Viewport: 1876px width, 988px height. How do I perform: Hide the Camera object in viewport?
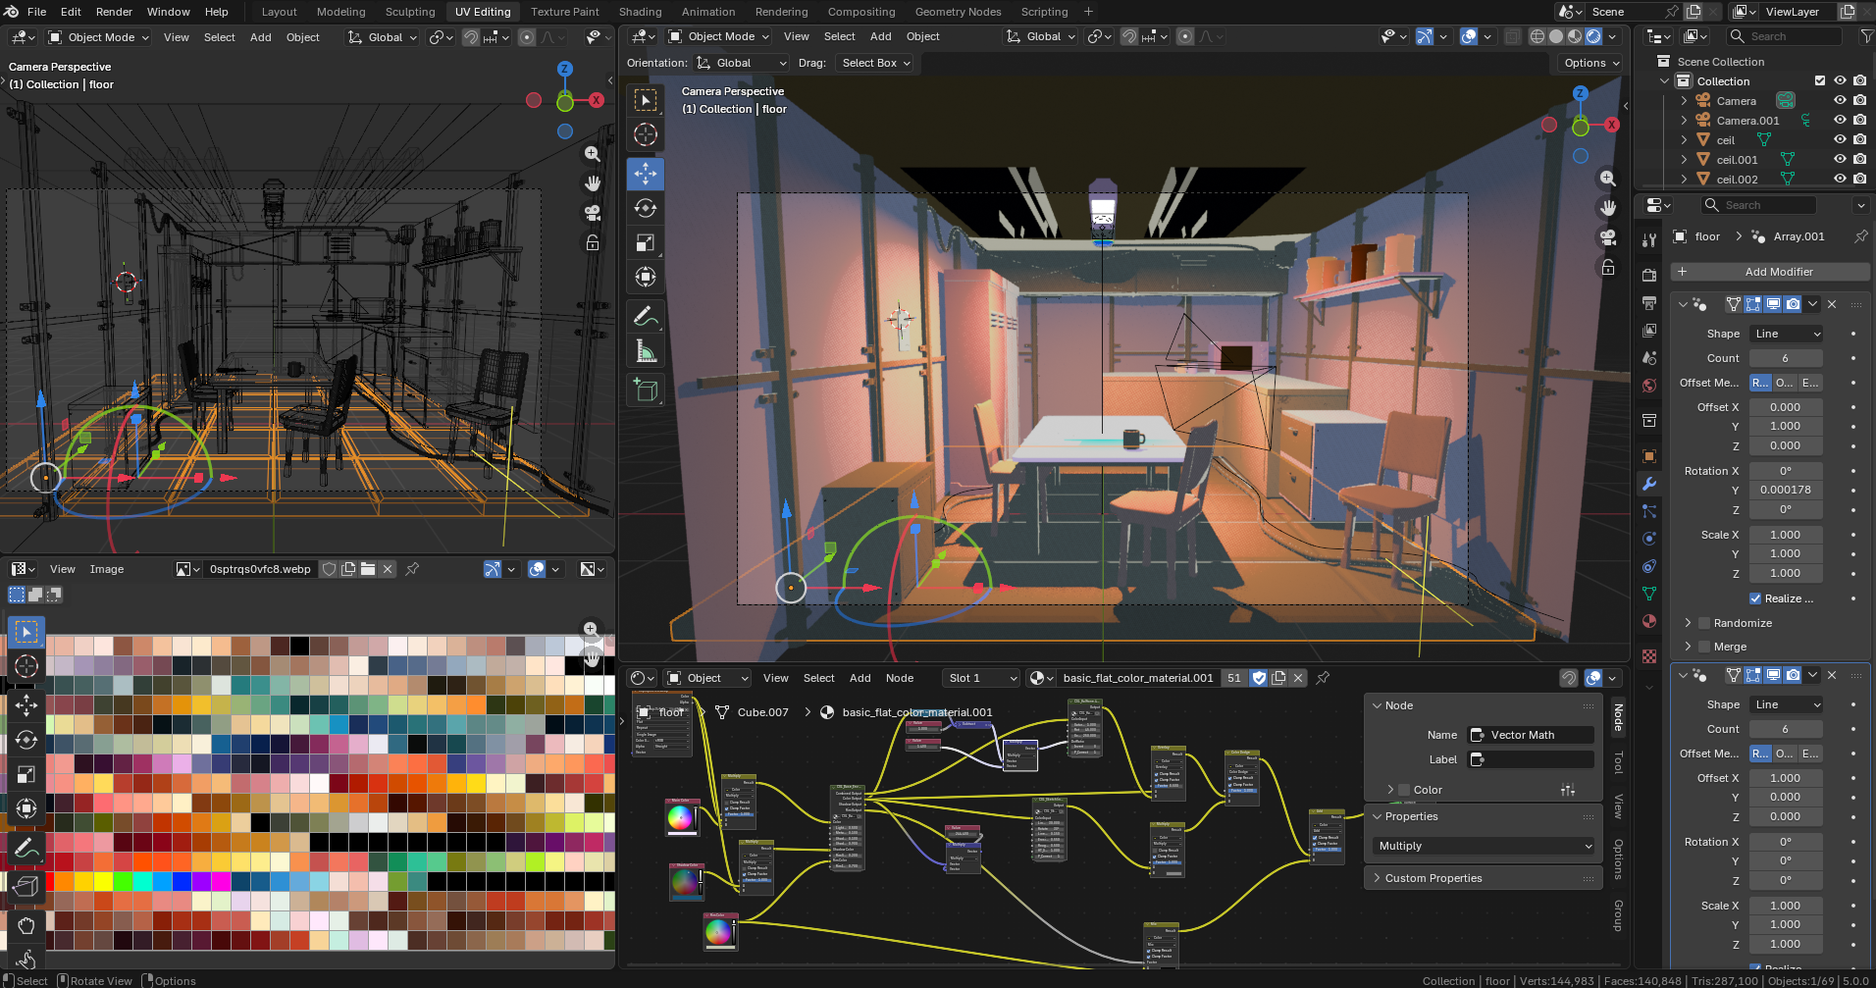(1840, 100)
